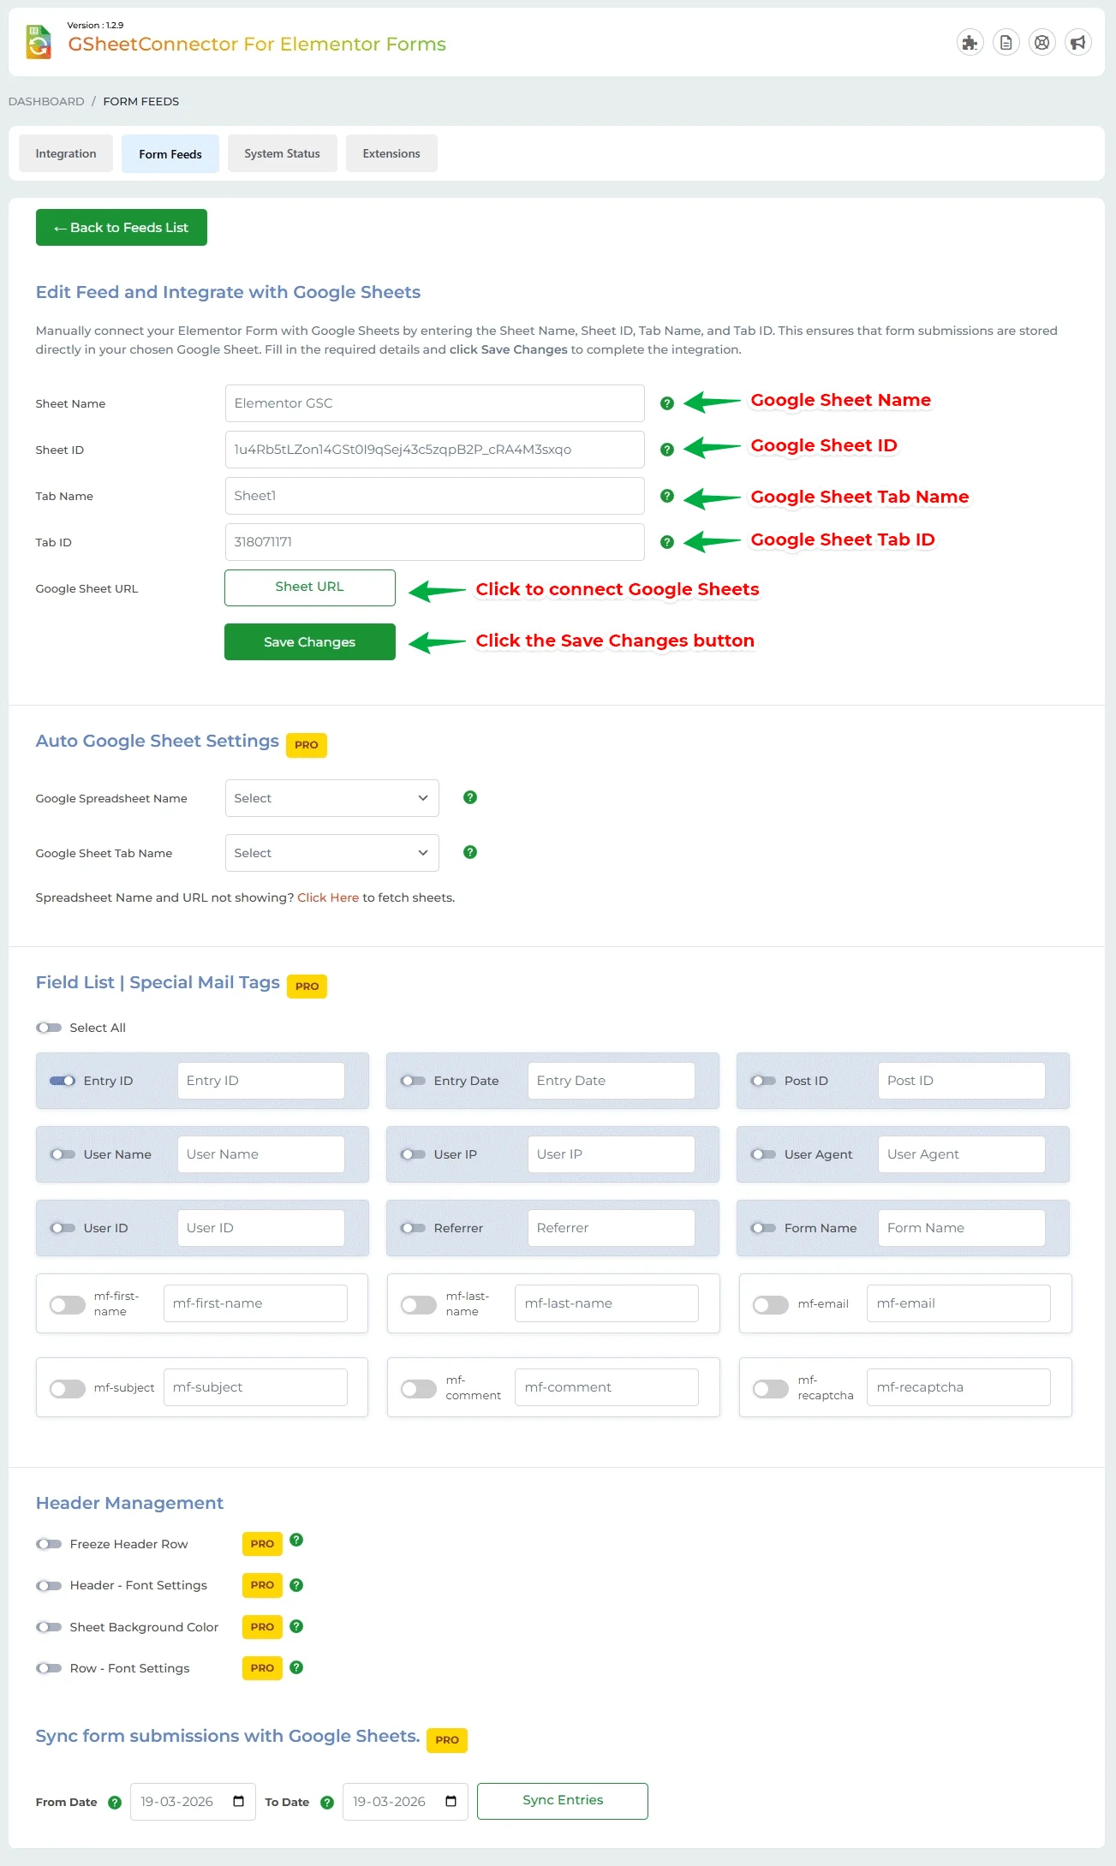This screenshot has height=1866, width=1116.
Task: Disable the Entry ID toggle
Action: 63,1081
